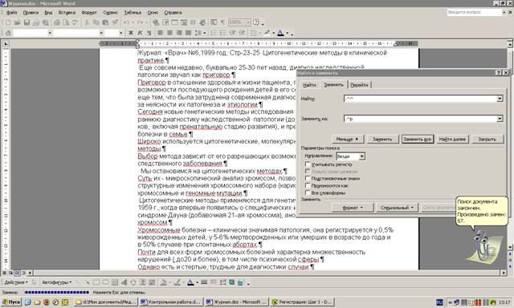This screenshot has height=308, width=514.
Task: Increase the paragraph indent
Action: pos(242,33)
